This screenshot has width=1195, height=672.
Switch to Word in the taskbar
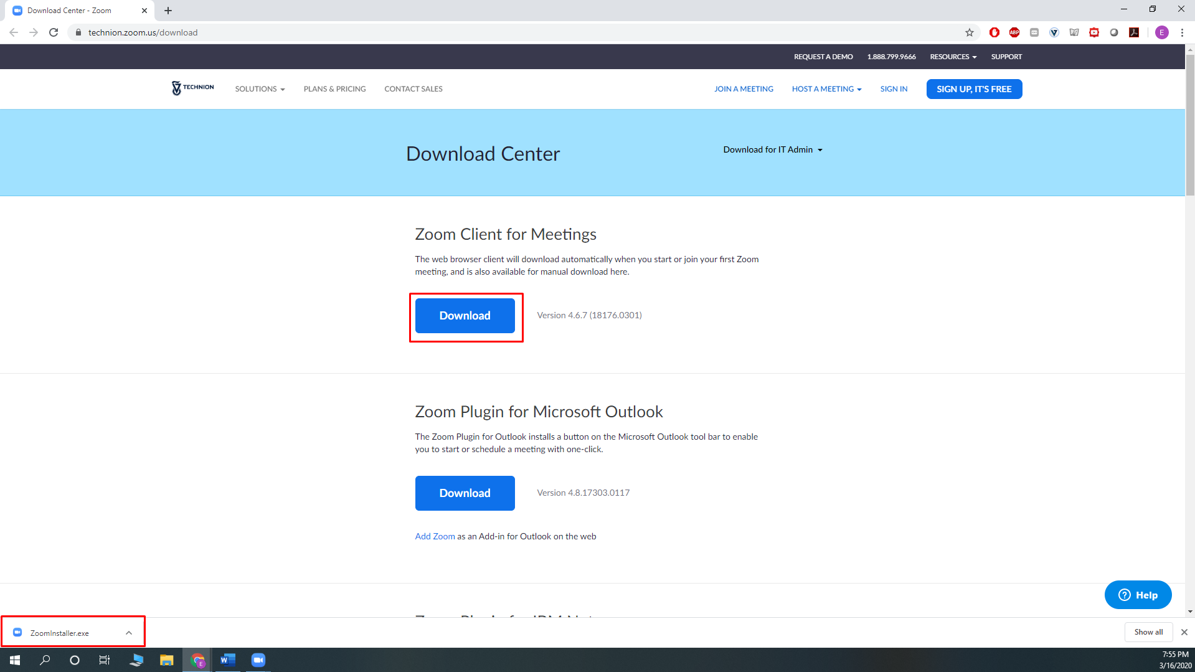click(x=227, y=660)
